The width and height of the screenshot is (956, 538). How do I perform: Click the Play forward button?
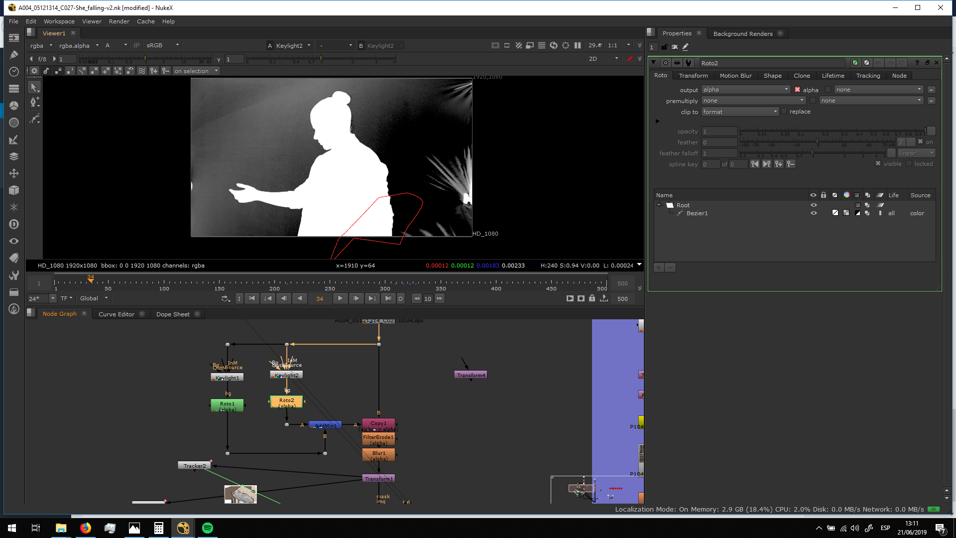click(x=340, y=298)
